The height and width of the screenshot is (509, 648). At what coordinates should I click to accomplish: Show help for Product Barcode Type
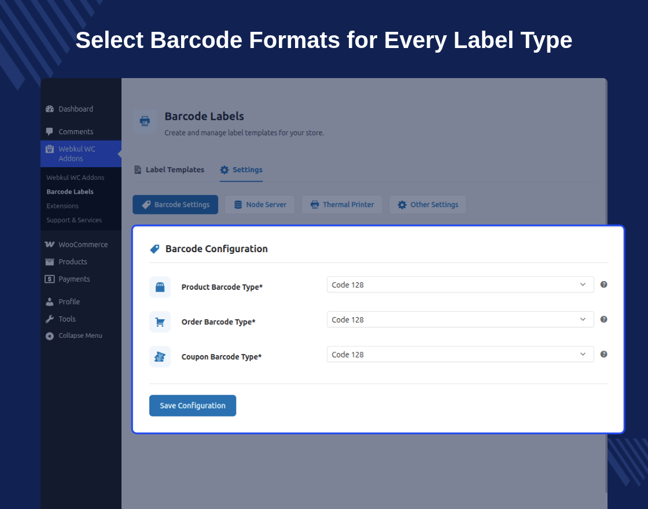point(604,285)
